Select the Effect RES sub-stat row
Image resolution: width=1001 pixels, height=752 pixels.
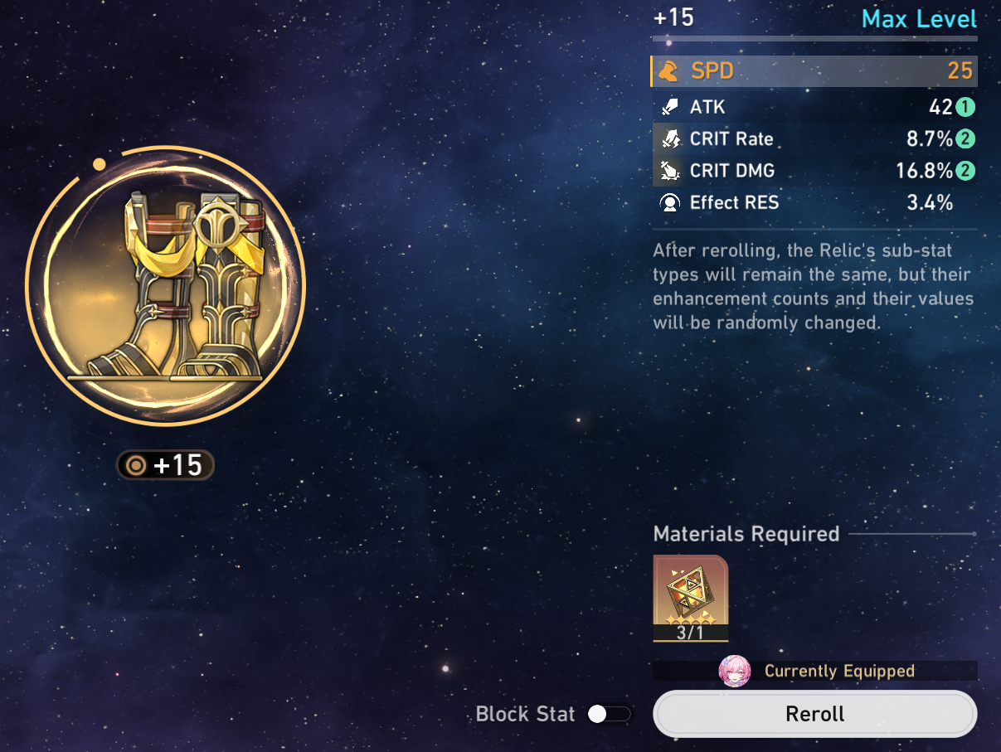click(x=814, y=202)
